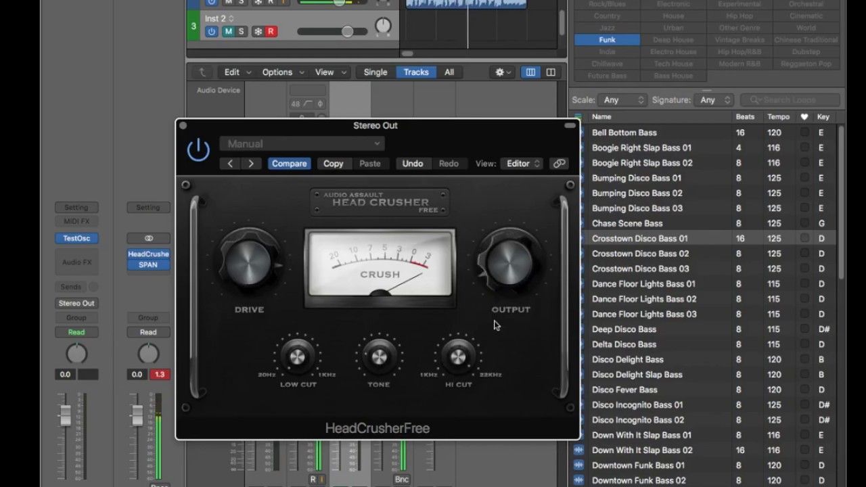Click the loop list vertical scrollbar

[x=842, y=203]
